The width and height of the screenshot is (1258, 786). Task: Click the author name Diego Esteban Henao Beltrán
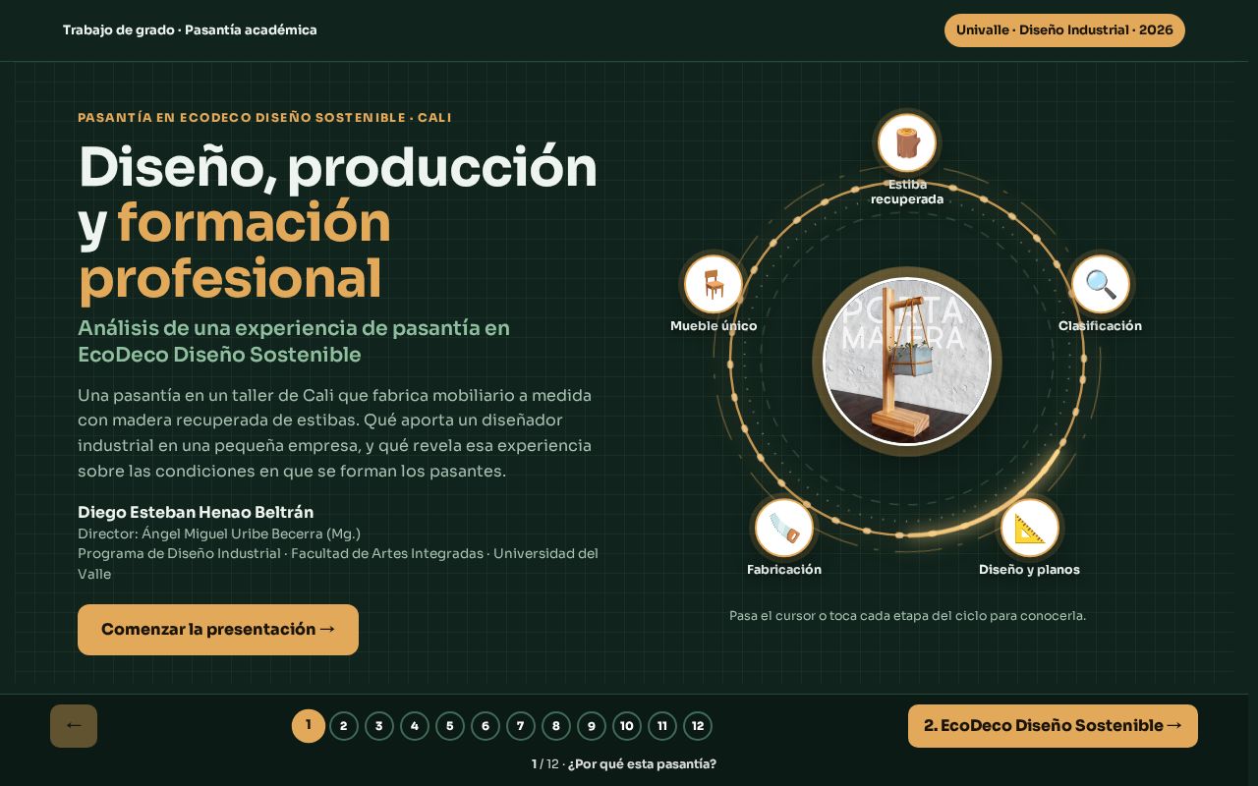pyautogui.click(x=196, y=512)
